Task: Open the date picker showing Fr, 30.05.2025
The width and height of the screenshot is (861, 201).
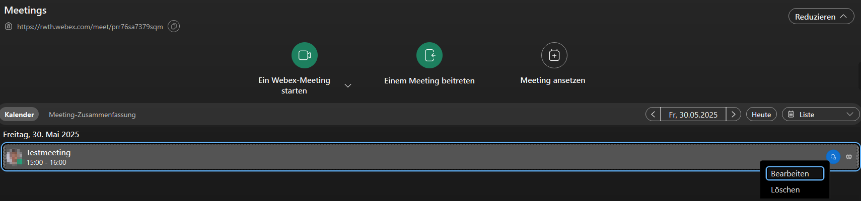Action: (x=693, y=115)
